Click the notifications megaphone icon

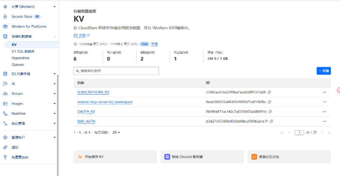(5, 148)
